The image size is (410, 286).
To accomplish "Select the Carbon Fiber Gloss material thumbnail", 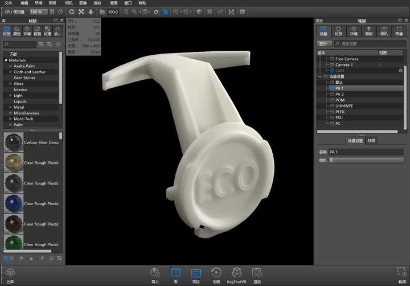I will pos(13,142).
